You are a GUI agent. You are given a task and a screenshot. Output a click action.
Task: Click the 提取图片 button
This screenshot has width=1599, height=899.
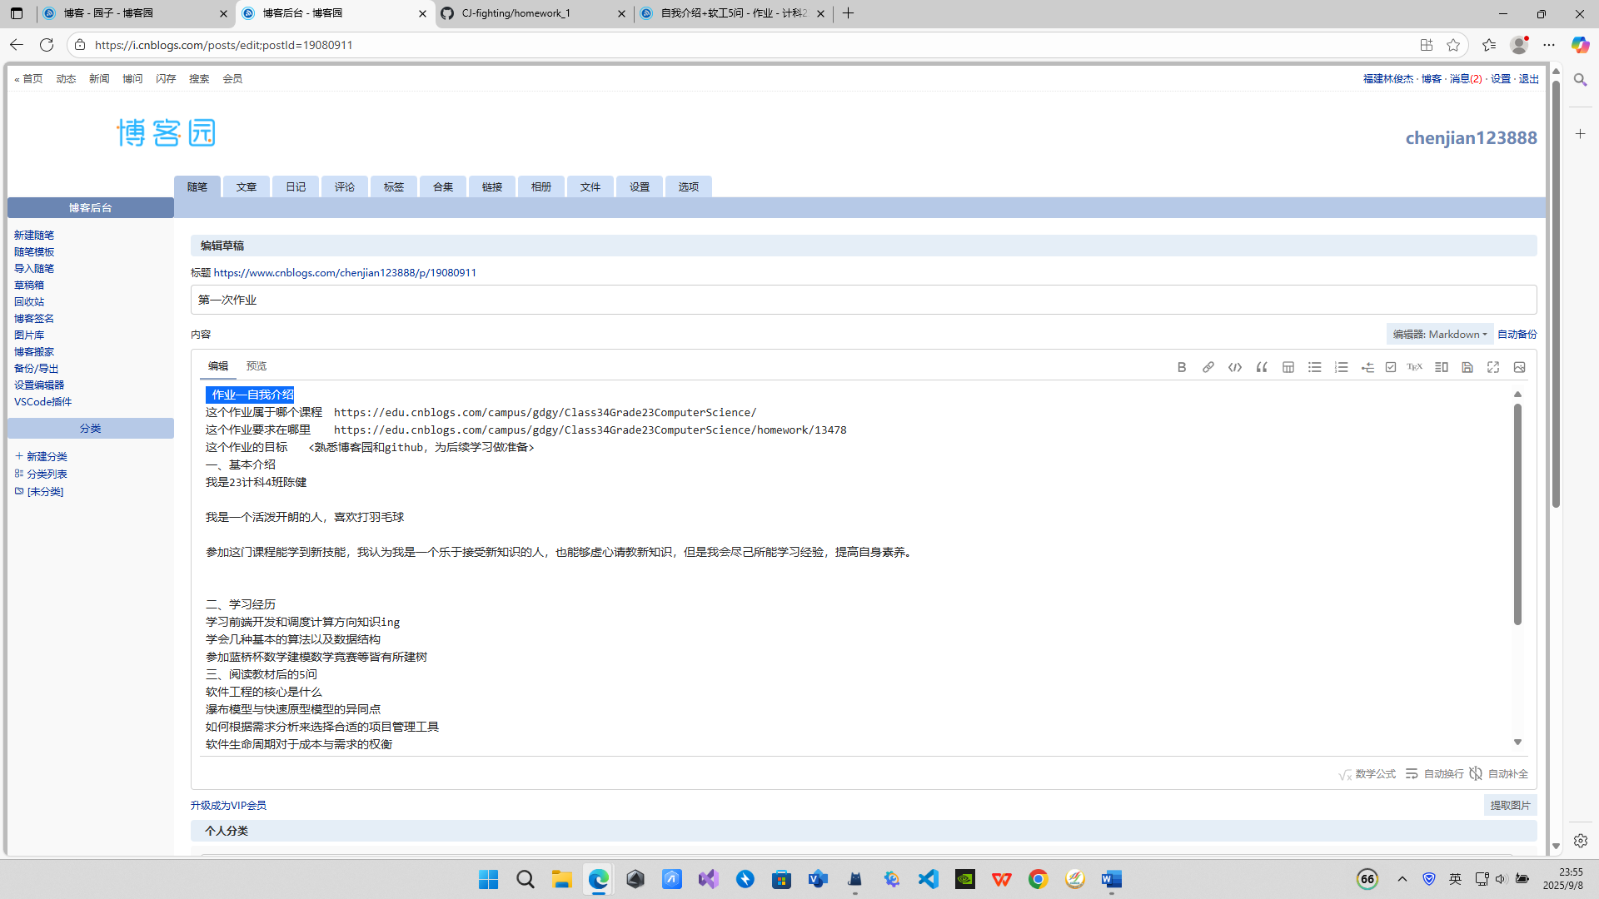tap(1509, 805)
